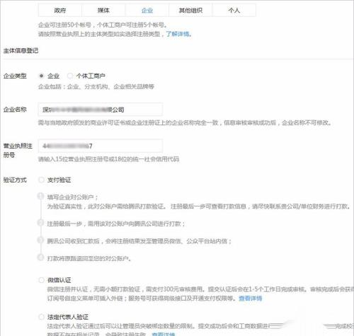Select the 个体工商户 radio option
Viewport: 354px width, 336px height.
tap(70, 76)
